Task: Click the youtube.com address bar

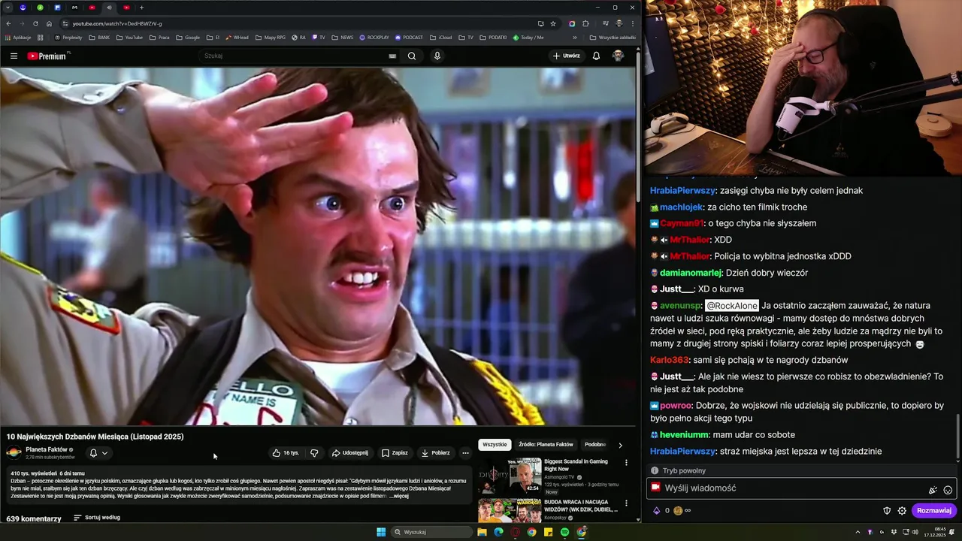Action: pos(301,23)
